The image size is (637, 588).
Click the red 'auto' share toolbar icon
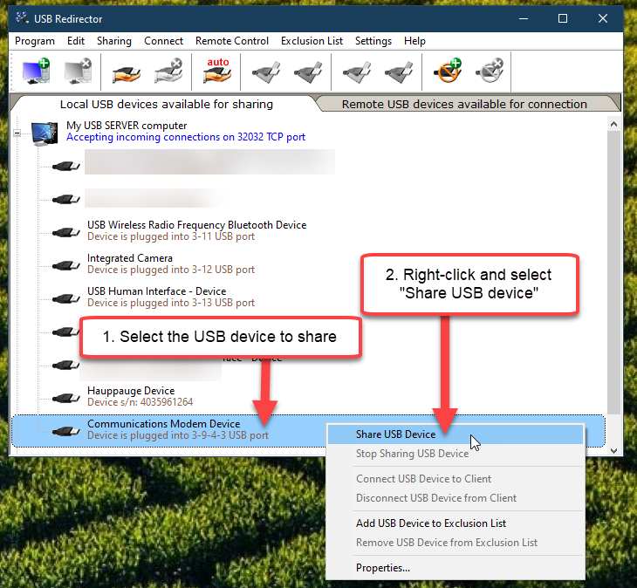pos(216,72)
